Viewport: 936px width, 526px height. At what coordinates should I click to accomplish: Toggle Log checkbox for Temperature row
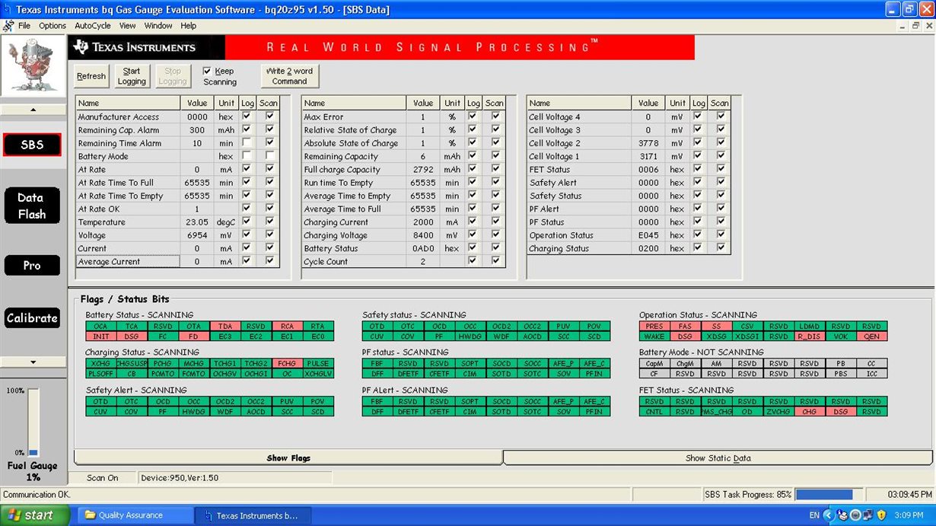pos(247,222)
